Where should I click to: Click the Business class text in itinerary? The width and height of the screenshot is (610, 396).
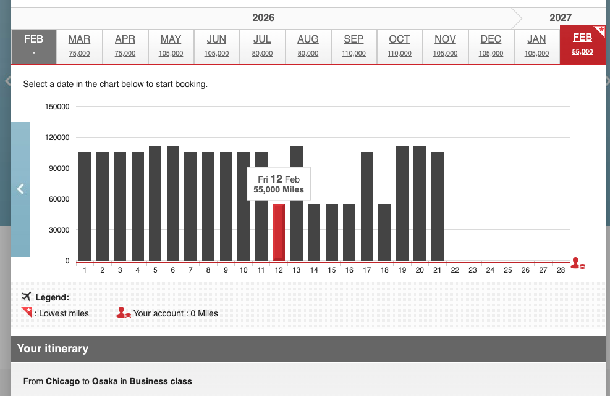coord(160,382)
